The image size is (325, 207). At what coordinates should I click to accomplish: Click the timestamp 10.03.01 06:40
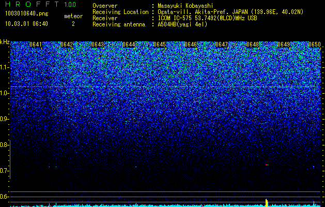26,24
